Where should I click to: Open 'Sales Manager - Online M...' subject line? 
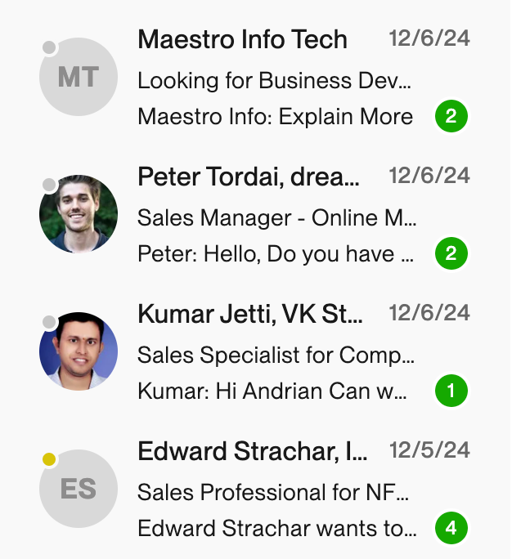(x=277, y=218)
